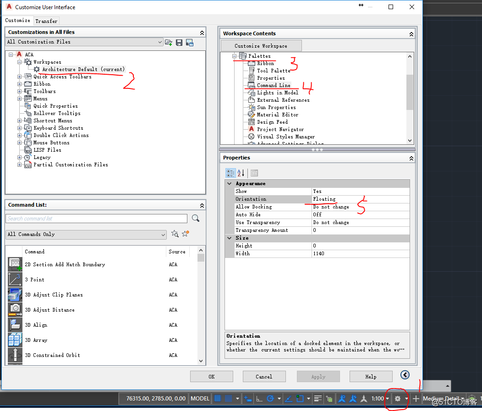Switch to the Transfer tab
Screen dimensions: 482x411
pyautogui.click(x=46, y=21)
